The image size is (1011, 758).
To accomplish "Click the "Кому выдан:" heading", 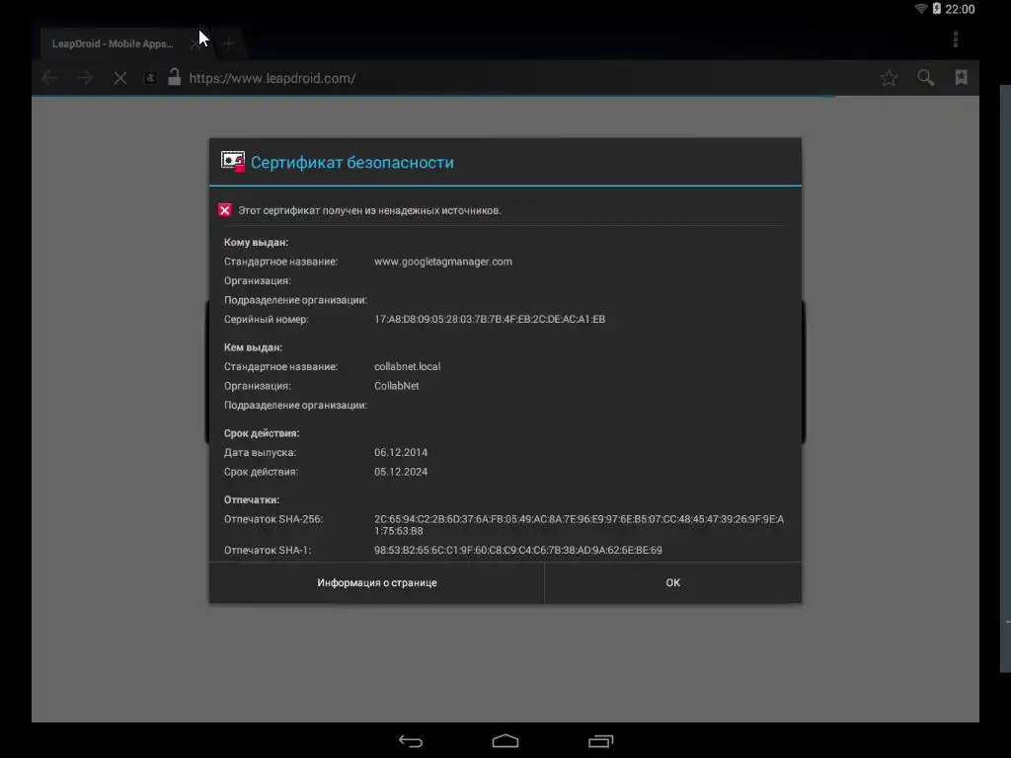I will (256, 243).
